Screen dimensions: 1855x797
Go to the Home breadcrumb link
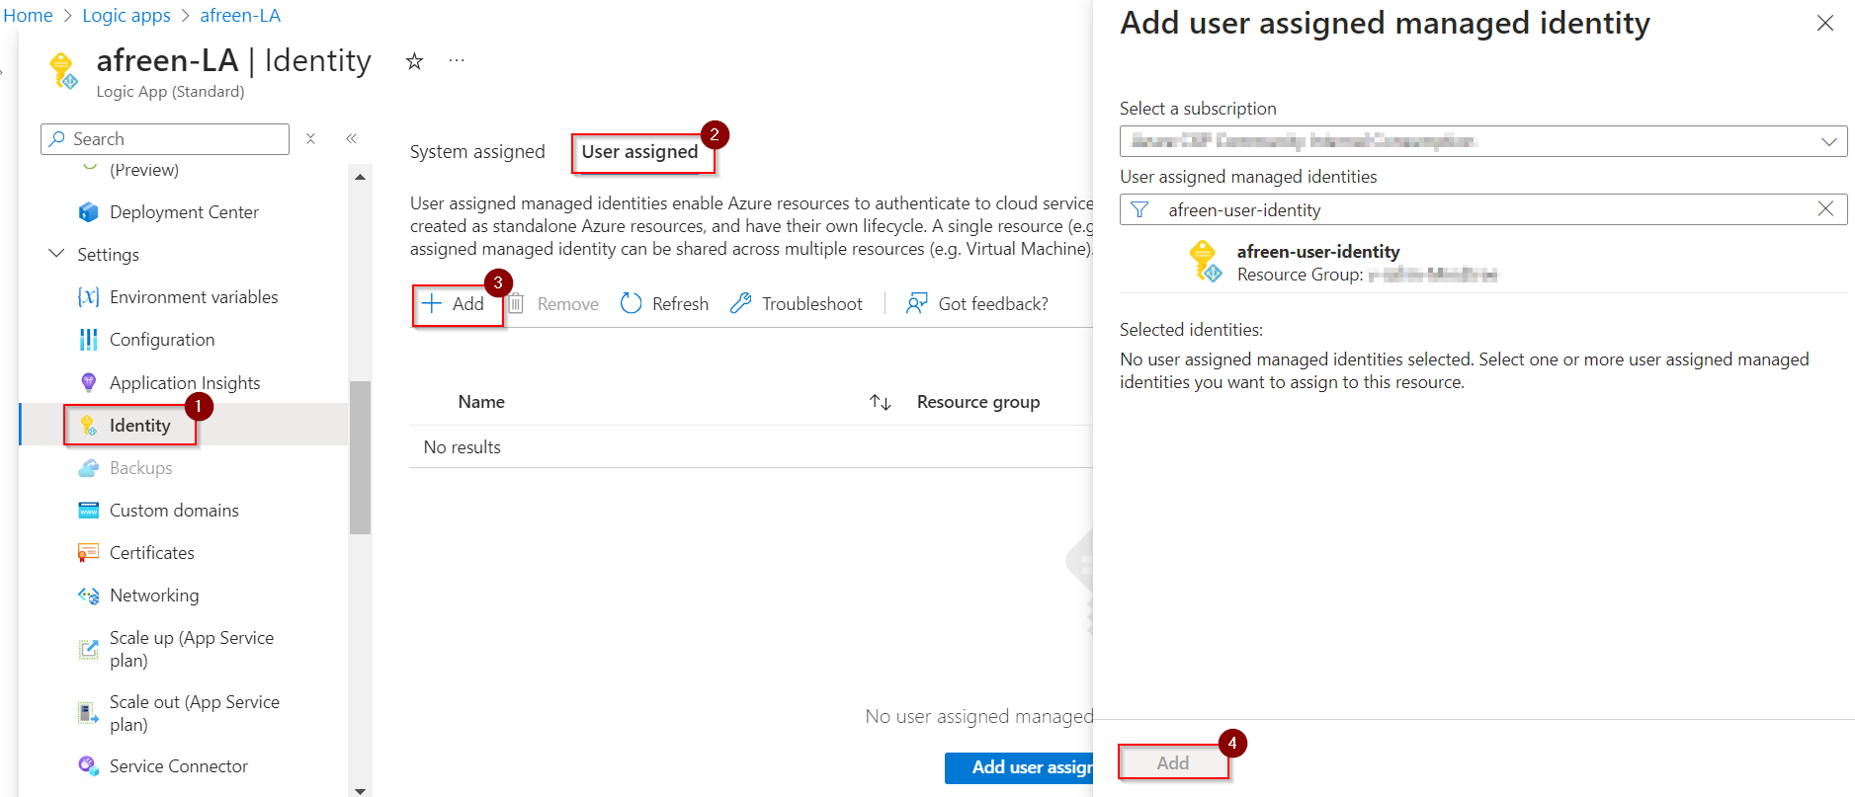coord(28,16)
